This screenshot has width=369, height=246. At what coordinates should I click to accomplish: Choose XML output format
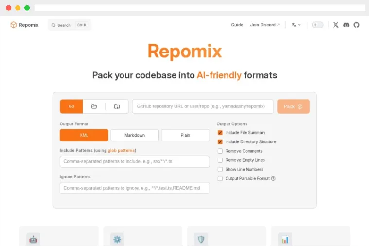pos(84,135)
